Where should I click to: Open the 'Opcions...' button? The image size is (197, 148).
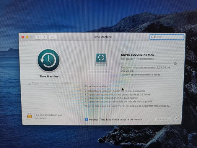click(x=163, y=119)
